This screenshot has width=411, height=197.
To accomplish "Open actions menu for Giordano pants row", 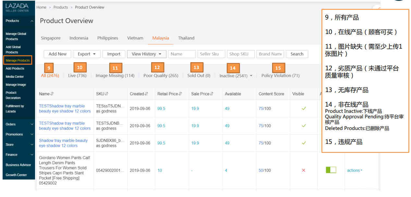I will (355, 170).
